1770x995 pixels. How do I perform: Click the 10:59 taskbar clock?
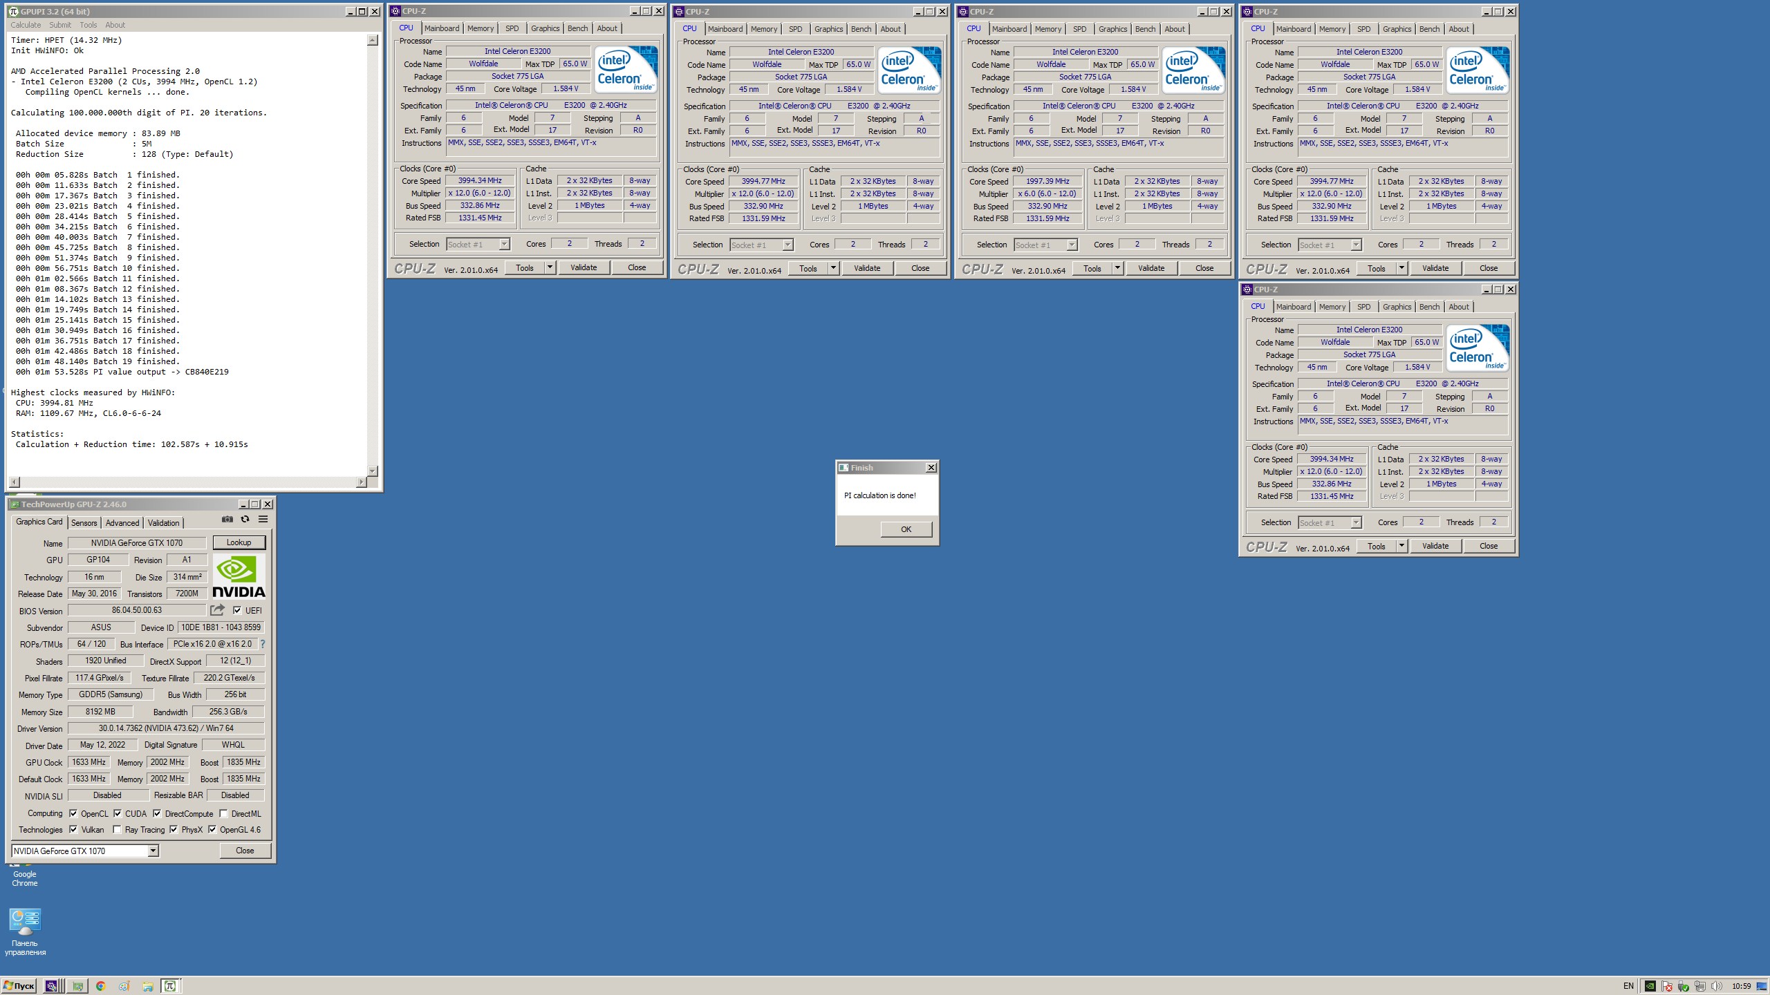1741,986
